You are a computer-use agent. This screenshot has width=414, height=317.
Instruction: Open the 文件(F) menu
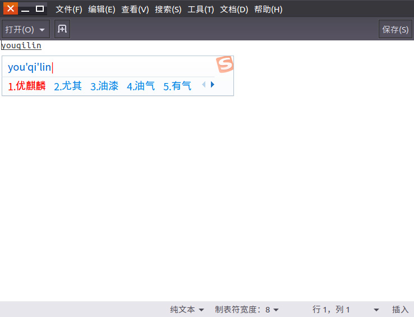click(69, 9)
